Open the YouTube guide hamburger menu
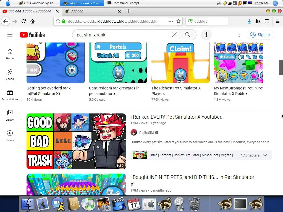The width and height of the screenshot is (283, 212). tap(10, 35)
